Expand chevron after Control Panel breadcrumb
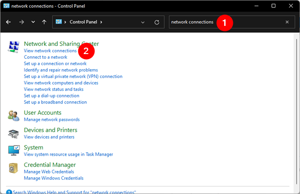The height and width of the screenshot is (194, 300). coord(101,22)
